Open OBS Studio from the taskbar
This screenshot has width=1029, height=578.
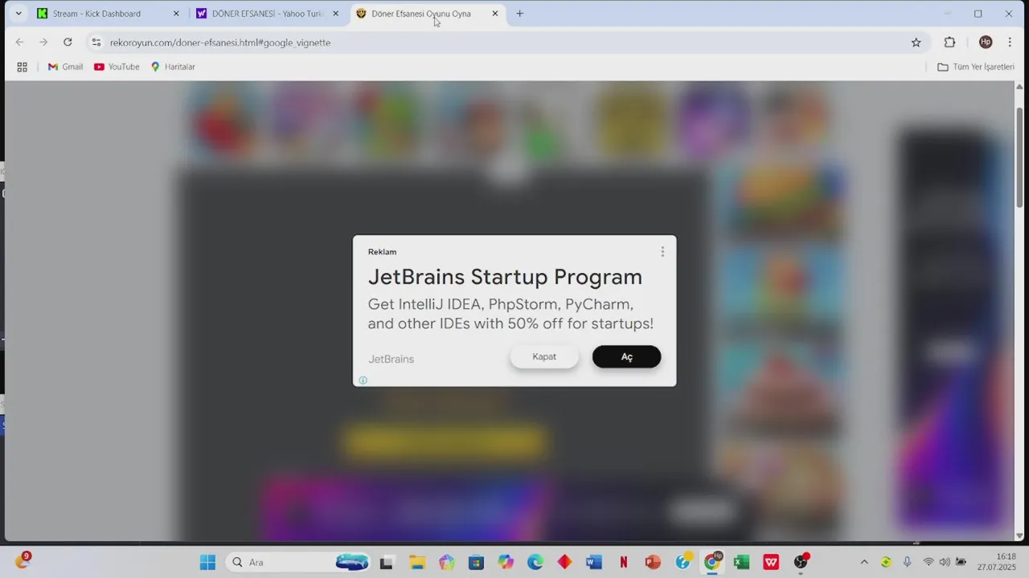click(801, 562)
